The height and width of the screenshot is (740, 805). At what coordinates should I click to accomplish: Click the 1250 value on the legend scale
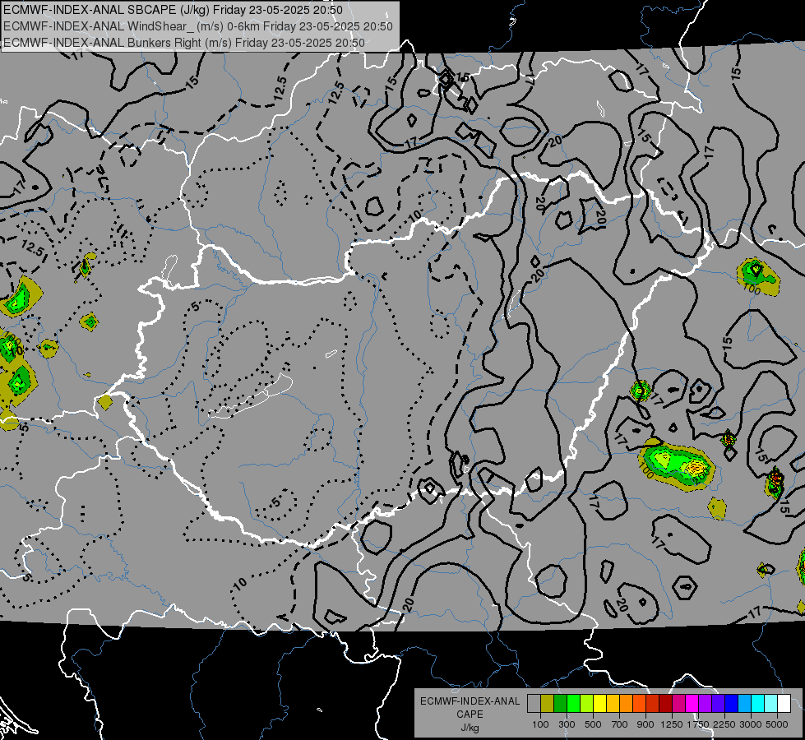coord(672,724)
